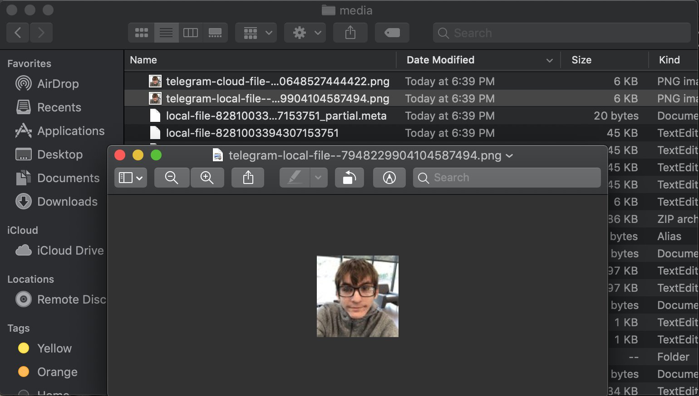The image size is (699, 396).
Task: Click the telegram-cloud-file thumbnail icon
Action: tap(155, 82)
